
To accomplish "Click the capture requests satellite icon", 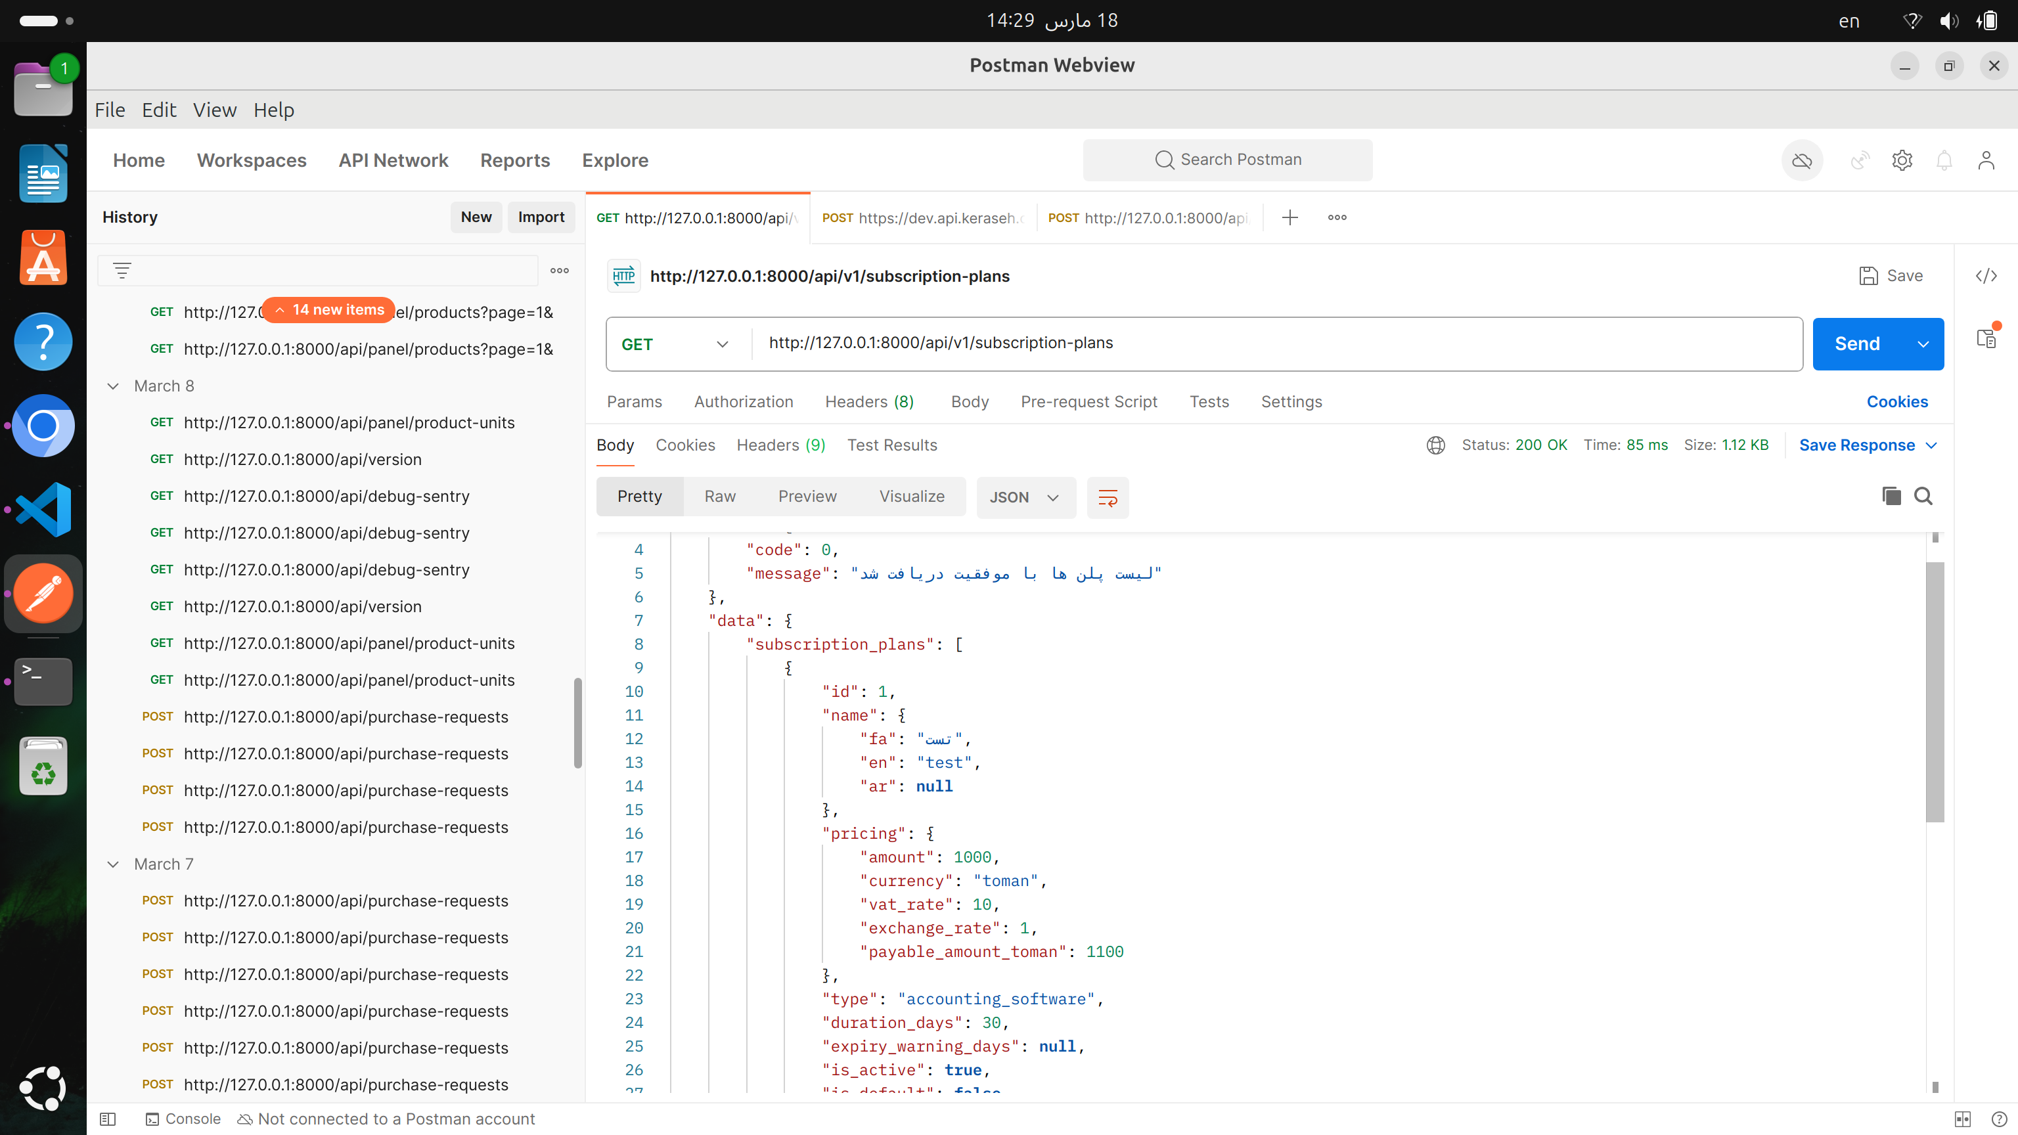I will click(x=1860, y=160).
